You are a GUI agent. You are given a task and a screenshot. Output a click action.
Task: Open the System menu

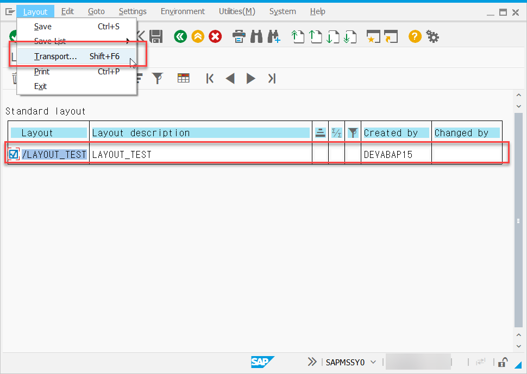point(283,12)
